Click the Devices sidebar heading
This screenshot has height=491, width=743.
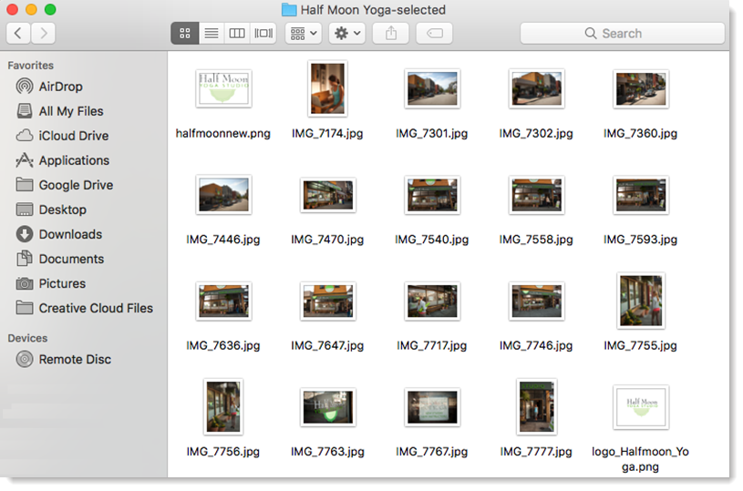pos(27,338)
